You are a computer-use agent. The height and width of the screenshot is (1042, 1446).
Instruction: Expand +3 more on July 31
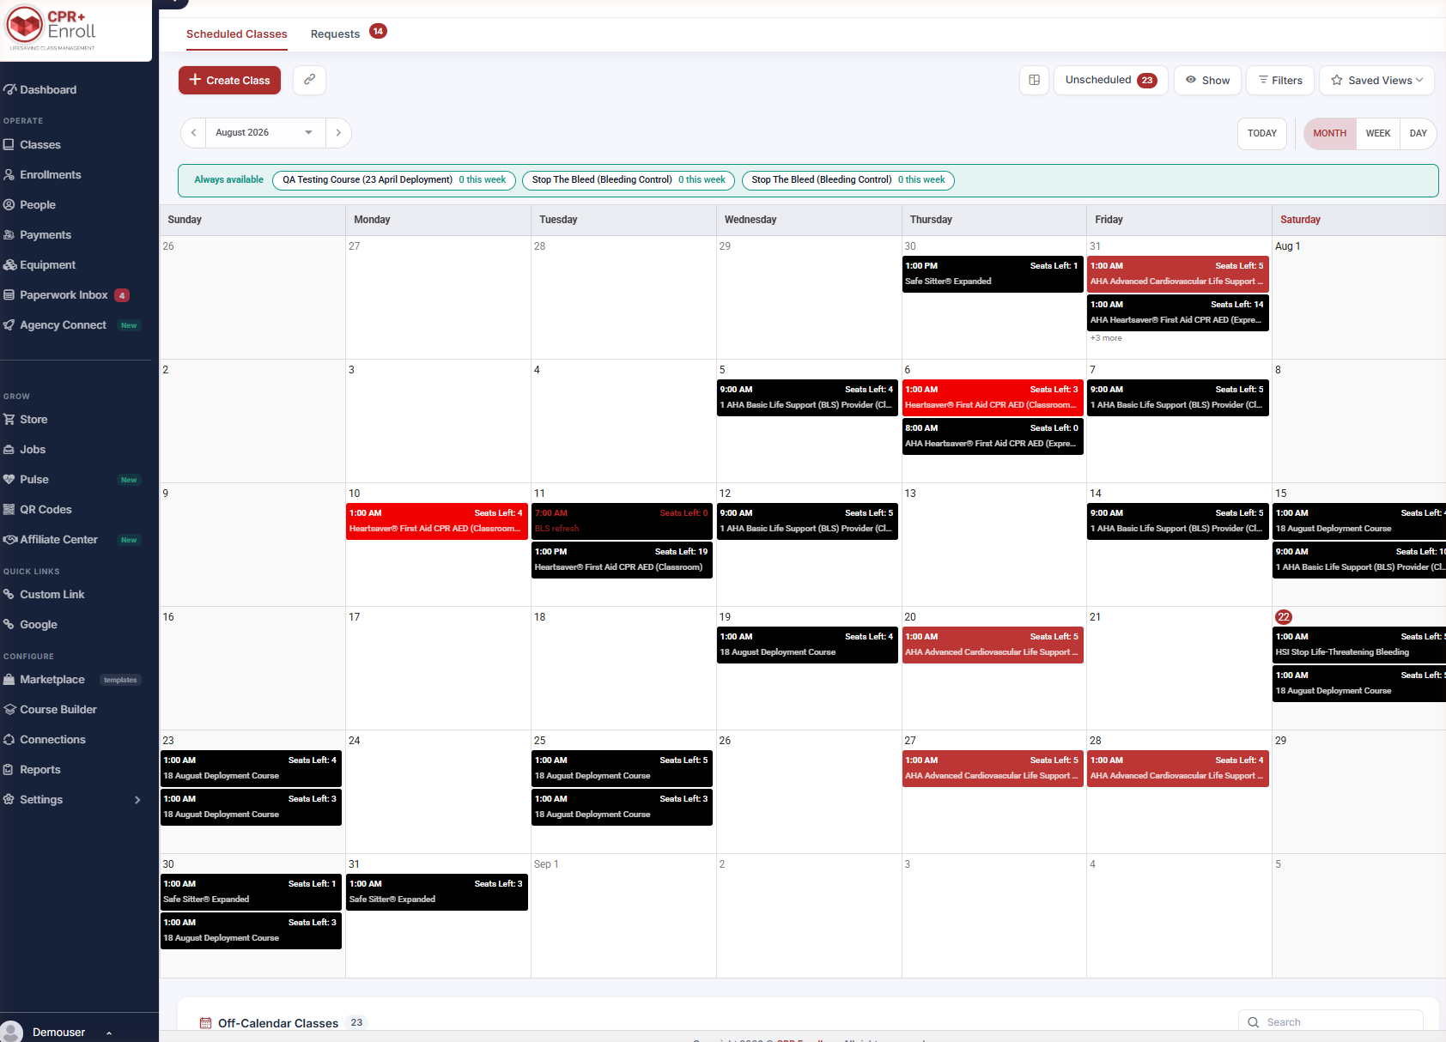1106,338
